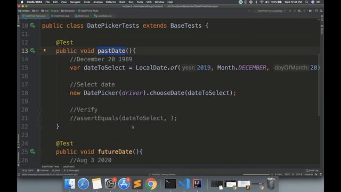Open System Preferences from the Dock
Image resolution: width=341 pixels, height=192 pixels.
pyautogui.click(x=110, y=183)
